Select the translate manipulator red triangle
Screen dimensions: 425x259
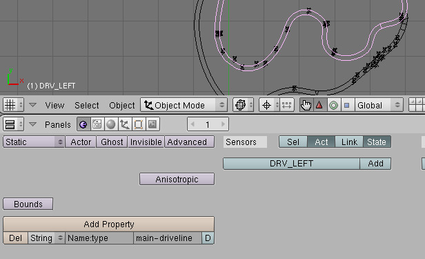coord(320,105)
